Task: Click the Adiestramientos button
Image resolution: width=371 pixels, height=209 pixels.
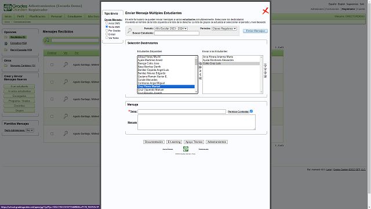Action: [x=217, y=142]
